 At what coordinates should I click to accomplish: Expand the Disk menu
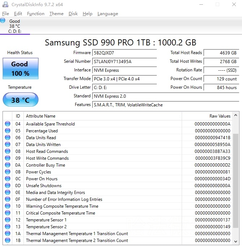73,14
